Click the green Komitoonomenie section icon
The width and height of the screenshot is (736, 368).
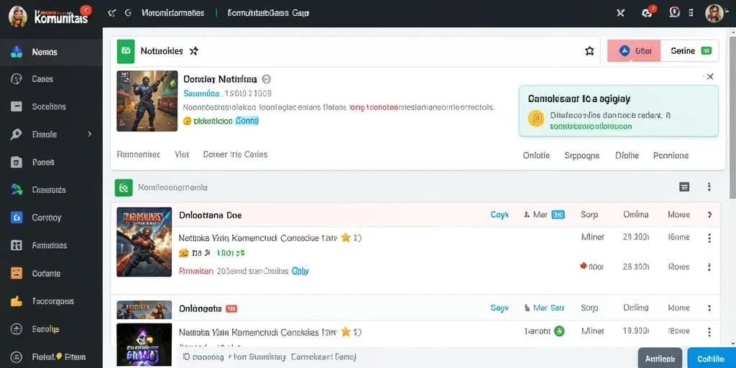124,188
